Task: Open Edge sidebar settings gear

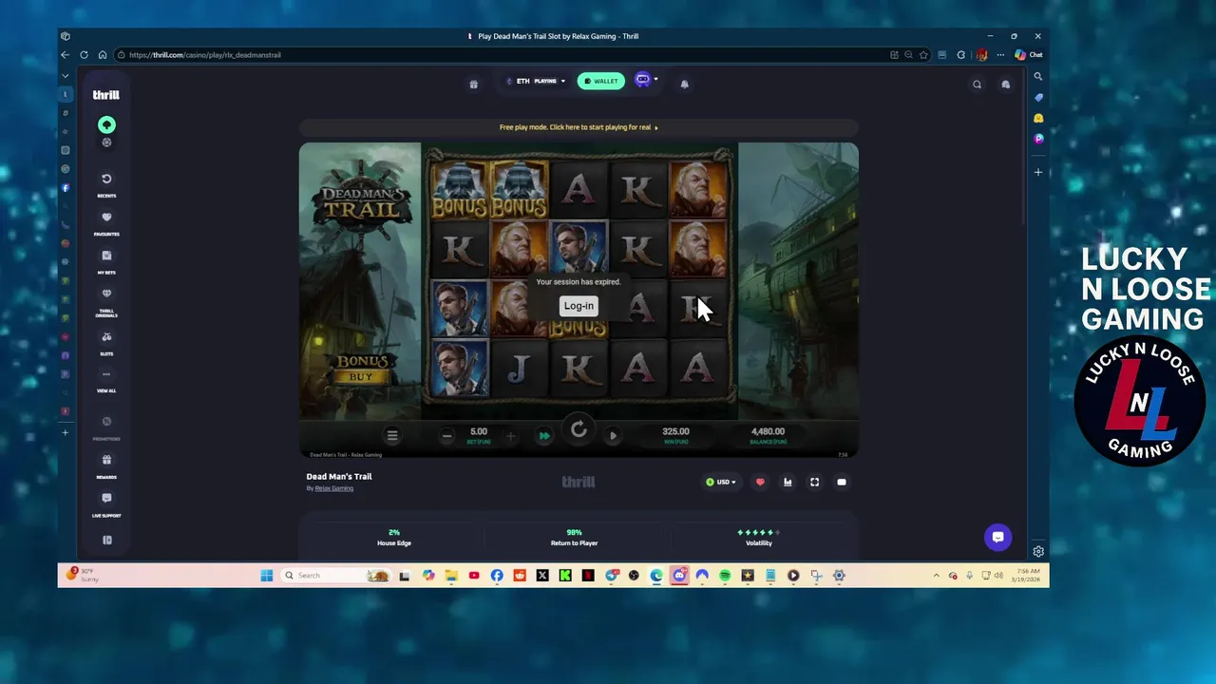Action: 1038,551
